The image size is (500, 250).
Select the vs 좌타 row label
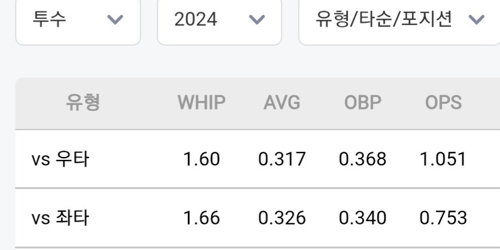coord(60,218)
